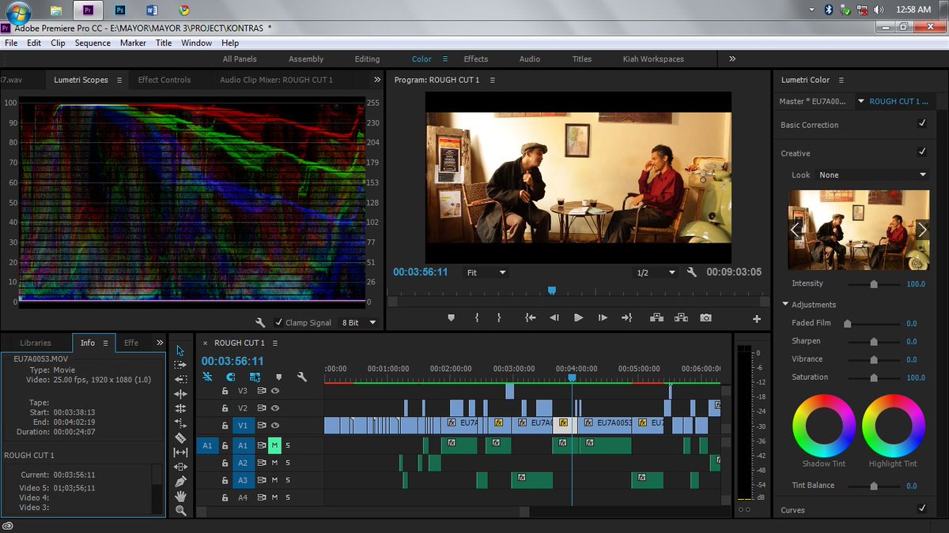This screenshot has width=949, height=533.
Task: Open the Libraries panel tab
Action: point(36,343)
